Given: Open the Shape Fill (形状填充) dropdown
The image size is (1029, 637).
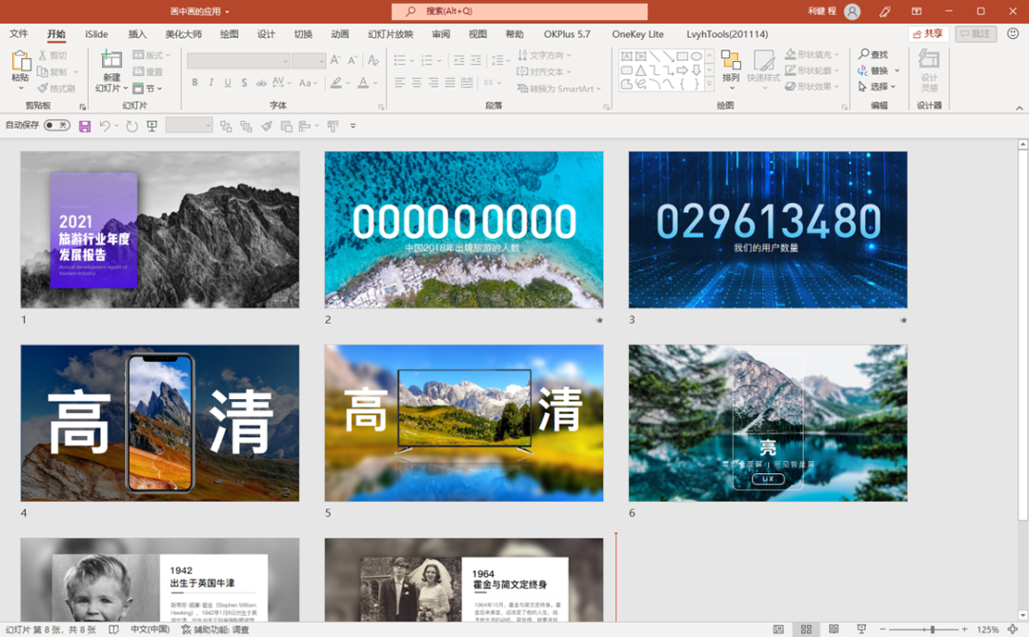Looking at the screenshot, I should 813,54.
